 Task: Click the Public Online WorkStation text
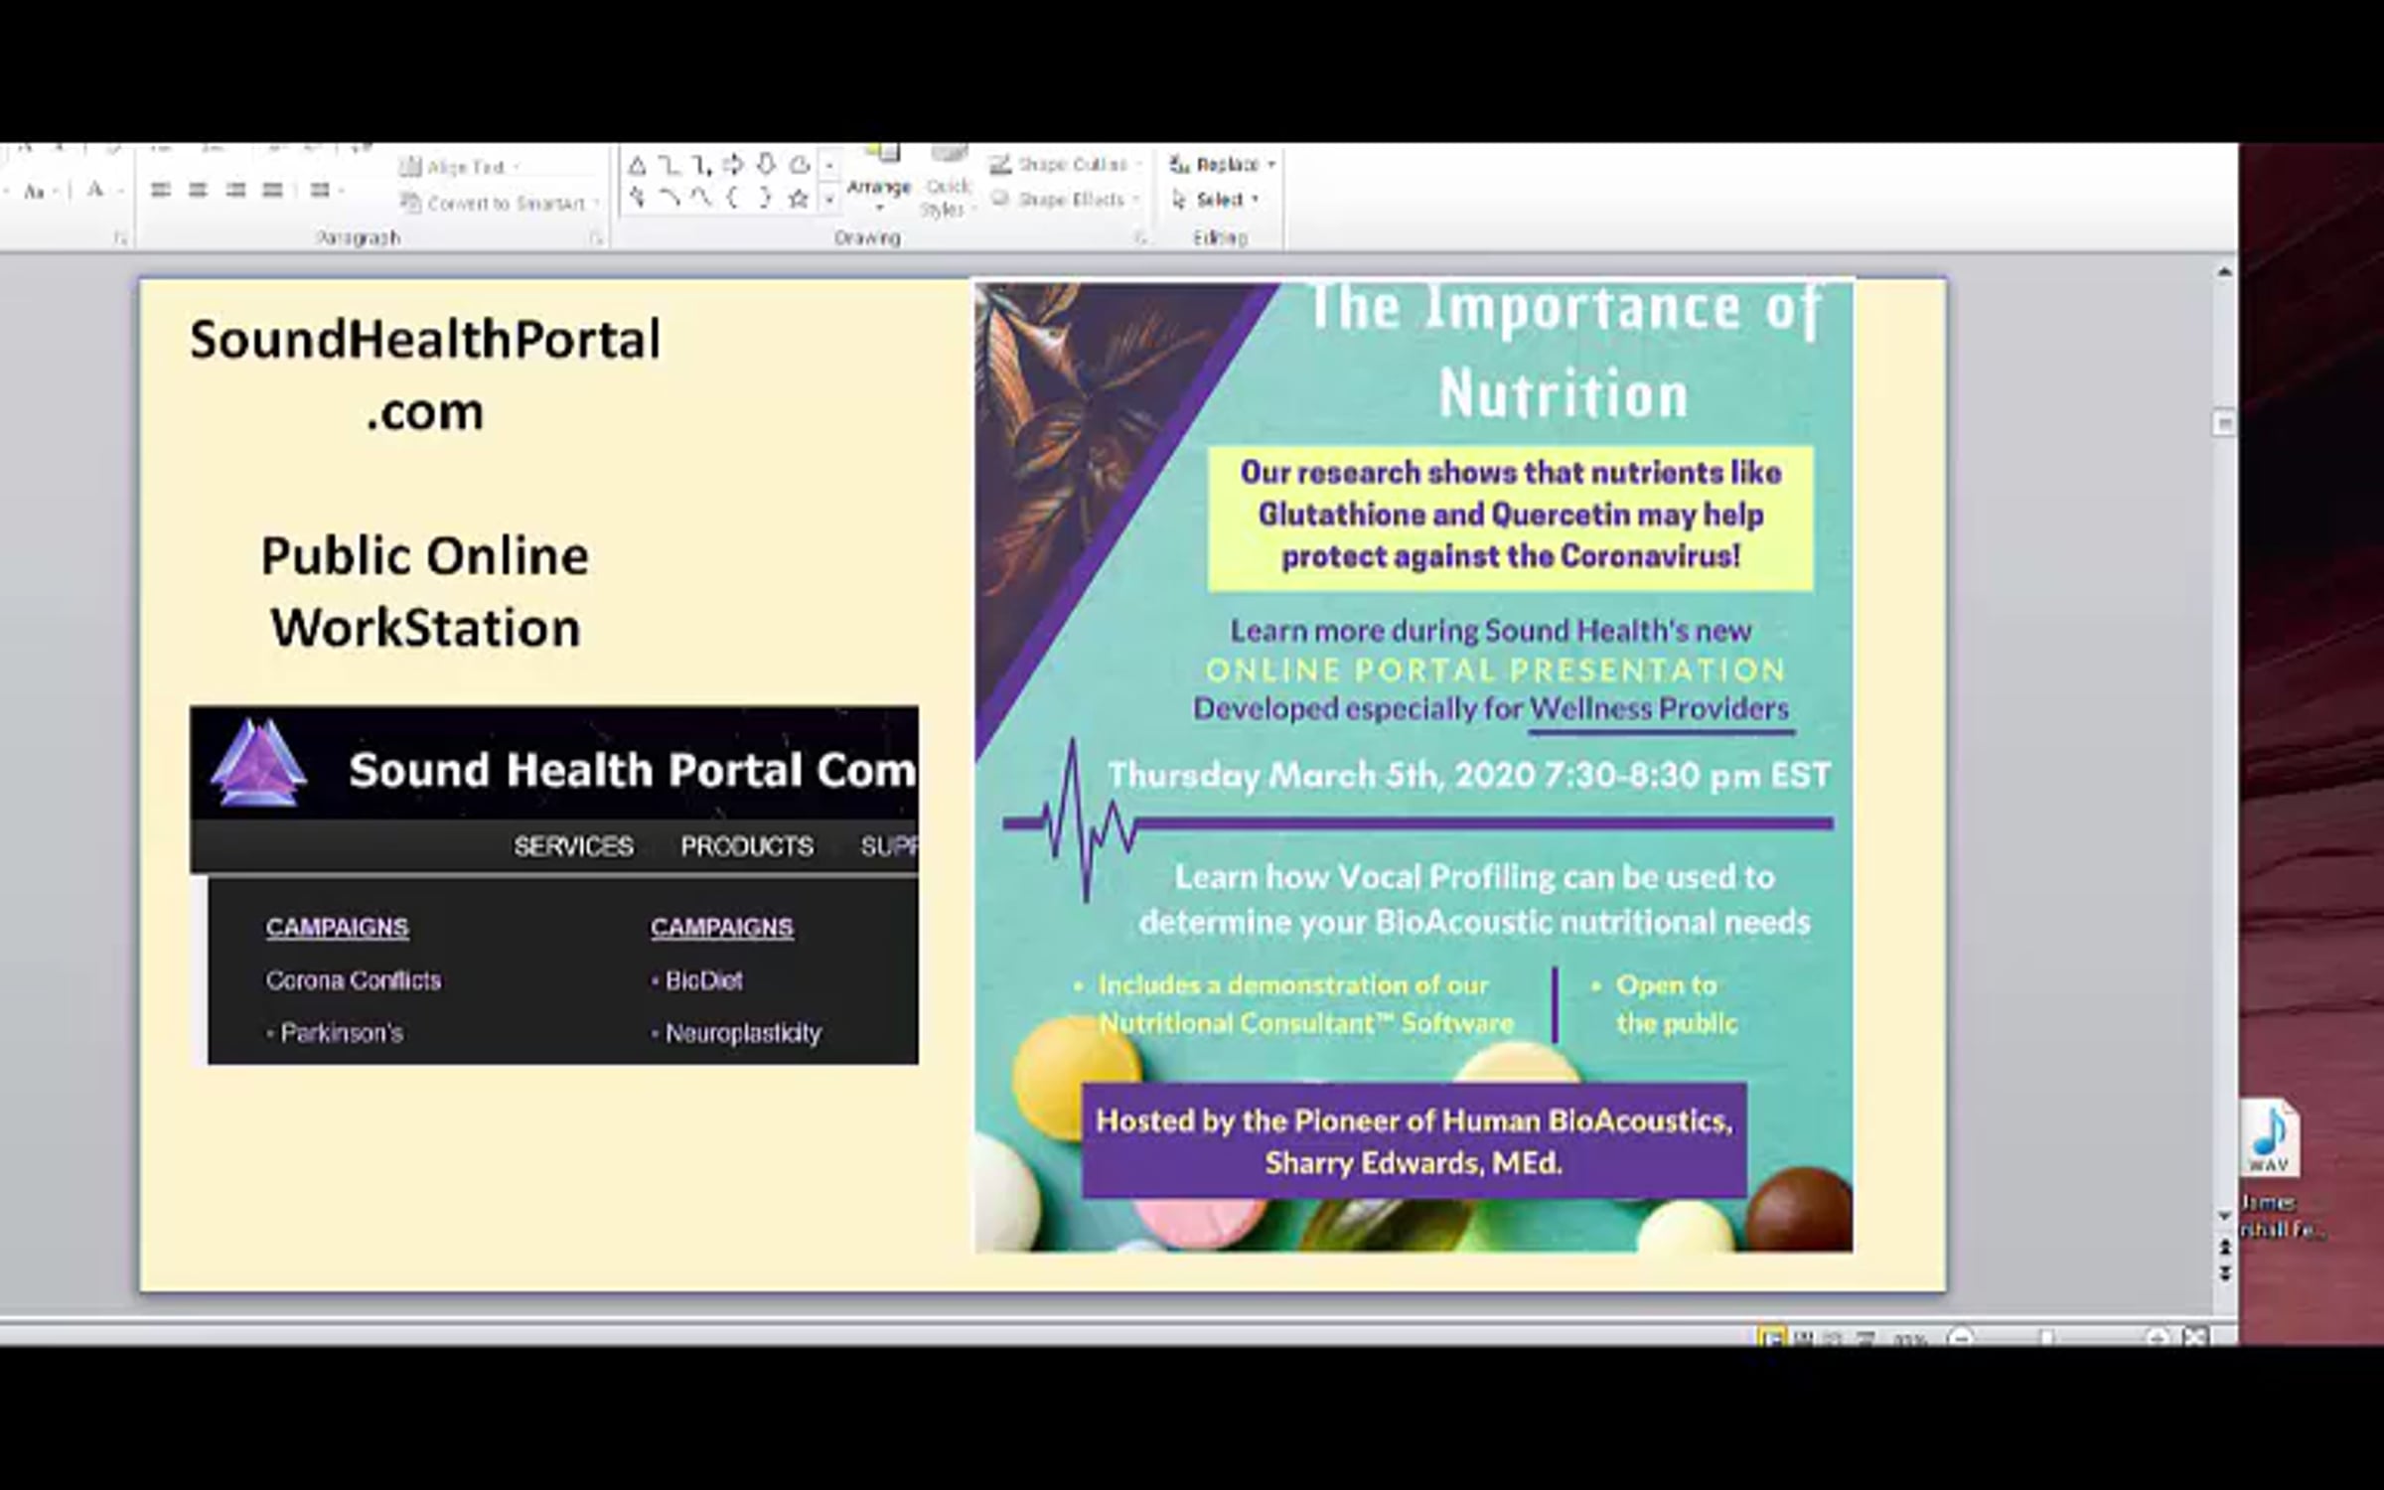click(425, 592)
